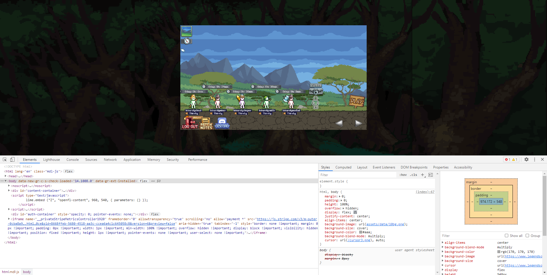Image resolution: width=547 pixels, height=275 pixels.
Task: Click the 0days 0hr 34min timer badge
Action: tap(217, 87)
